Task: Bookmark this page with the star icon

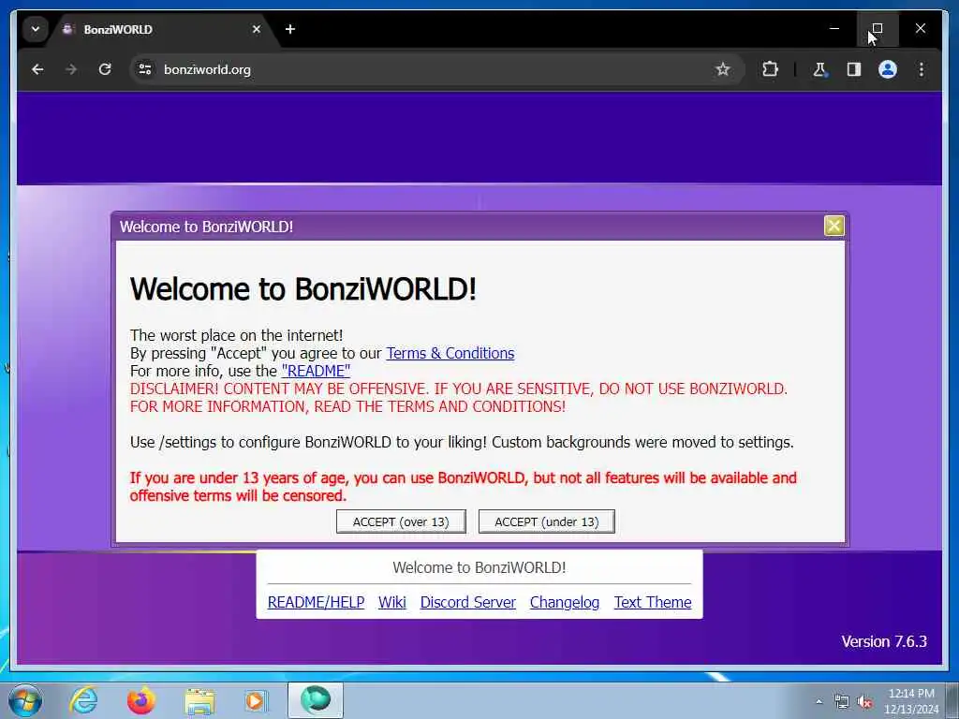Action: [722, 69]
